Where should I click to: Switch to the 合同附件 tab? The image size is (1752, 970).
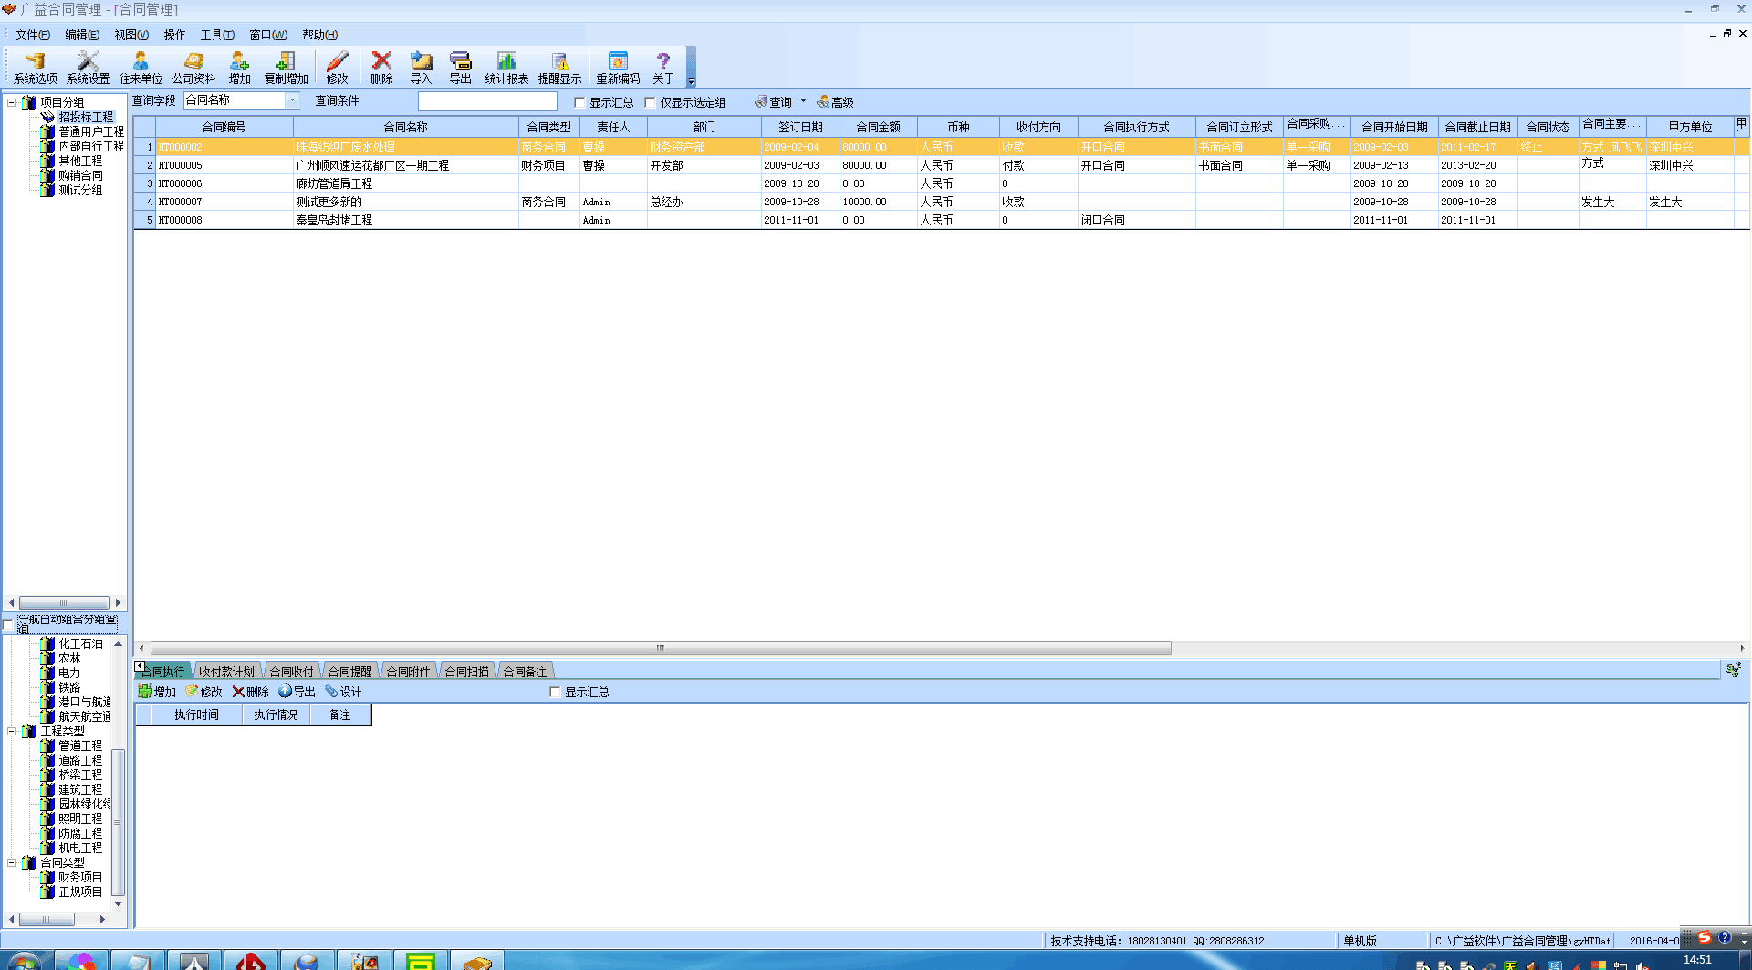click(408, 672)
